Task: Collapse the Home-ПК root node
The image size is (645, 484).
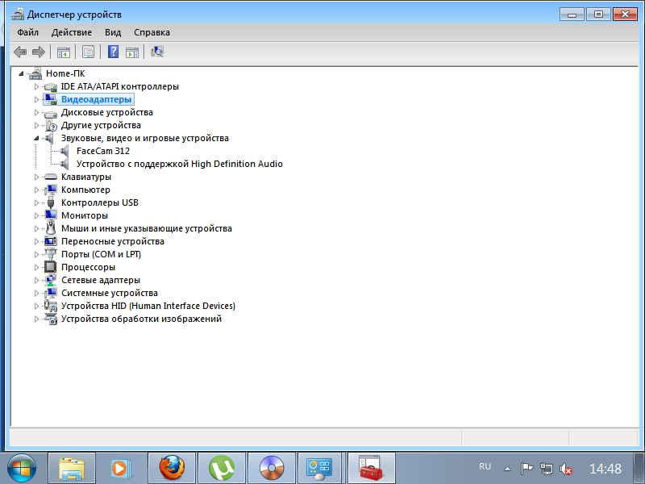Action: click(21, 73)
